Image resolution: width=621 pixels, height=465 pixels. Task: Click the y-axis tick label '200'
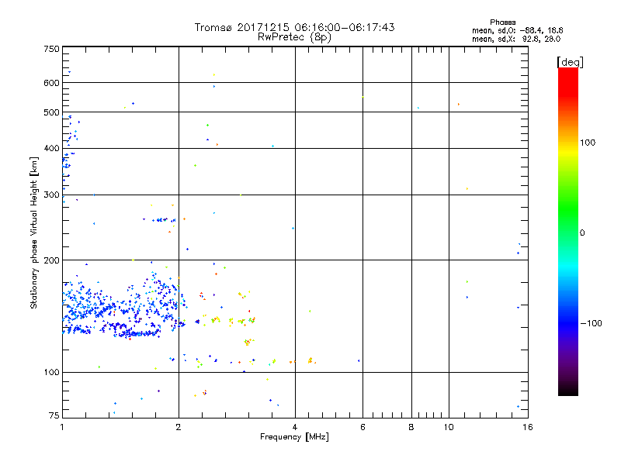(x=51, y=260)
